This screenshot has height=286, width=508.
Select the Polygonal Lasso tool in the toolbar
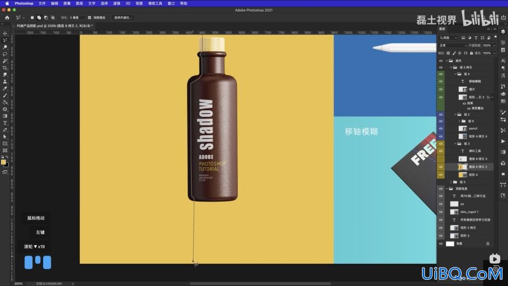[x=5, y=40]
